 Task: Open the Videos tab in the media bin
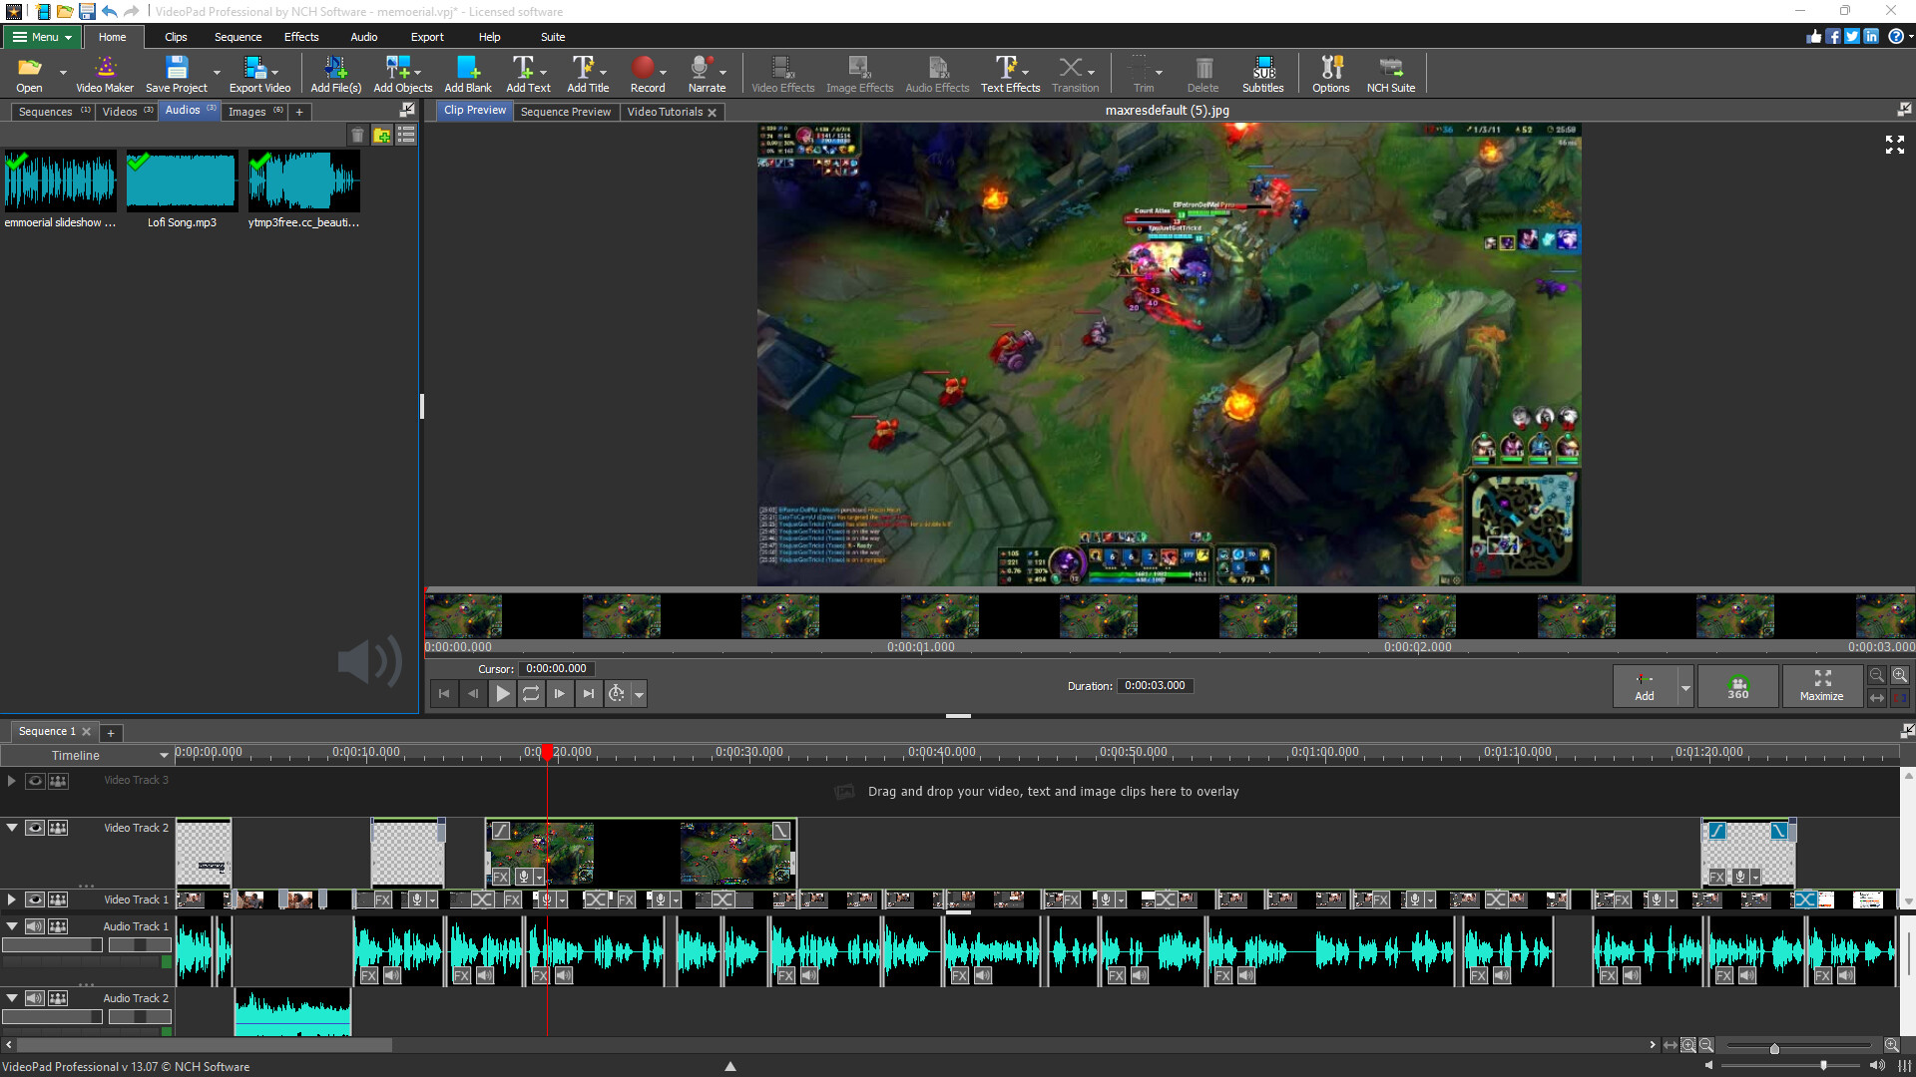(120, 111)
